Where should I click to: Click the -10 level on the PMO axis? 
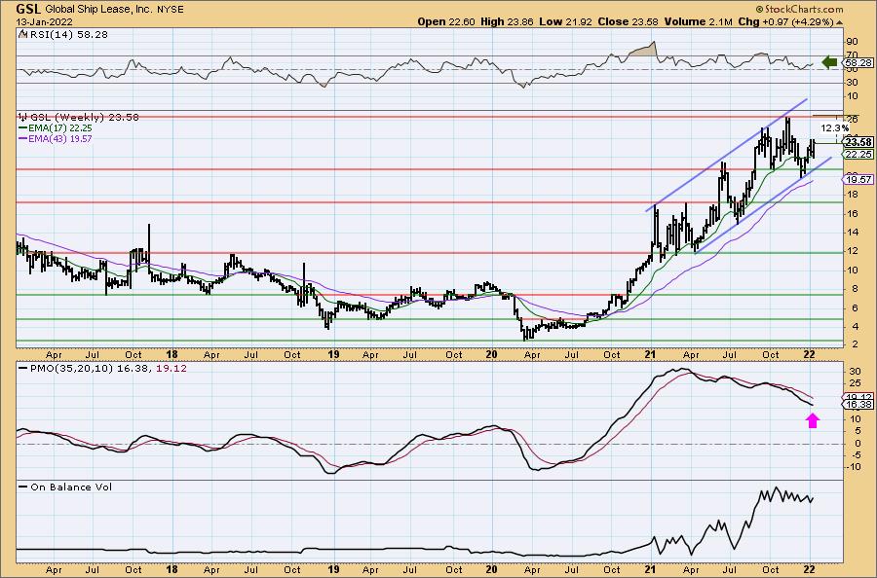click(854, 467)
